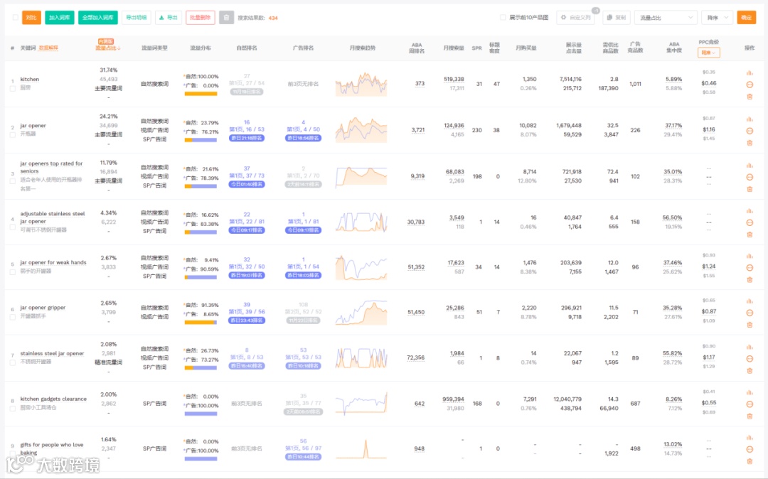Open the PPC竞价 精准 dropdown
Screen dimensions: 768x479
708,53
